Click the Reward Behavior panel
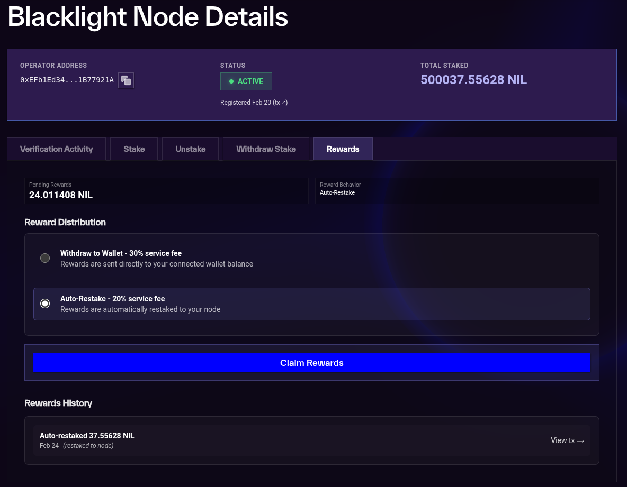 [456, 191]
